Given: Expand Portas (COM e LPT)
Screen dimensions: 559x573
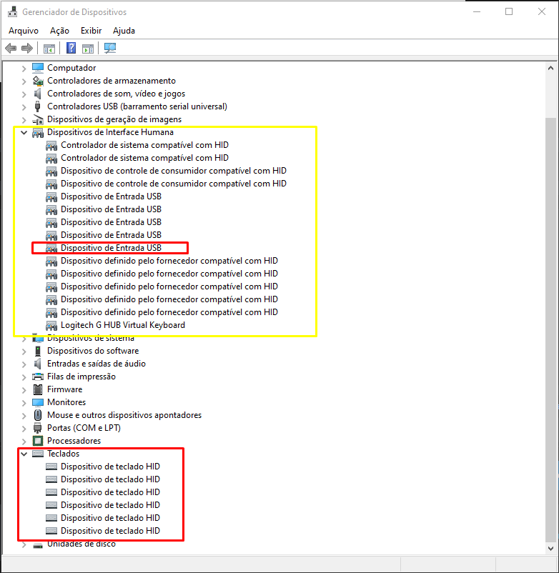Looking at the screenshot, I should tap(24, 428).
